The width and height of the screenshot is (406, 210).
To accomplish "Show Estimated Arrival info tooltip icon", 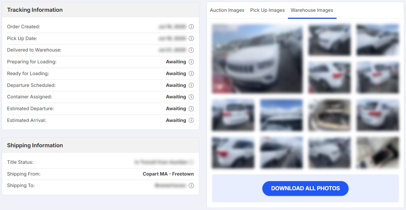I will 191,120.
